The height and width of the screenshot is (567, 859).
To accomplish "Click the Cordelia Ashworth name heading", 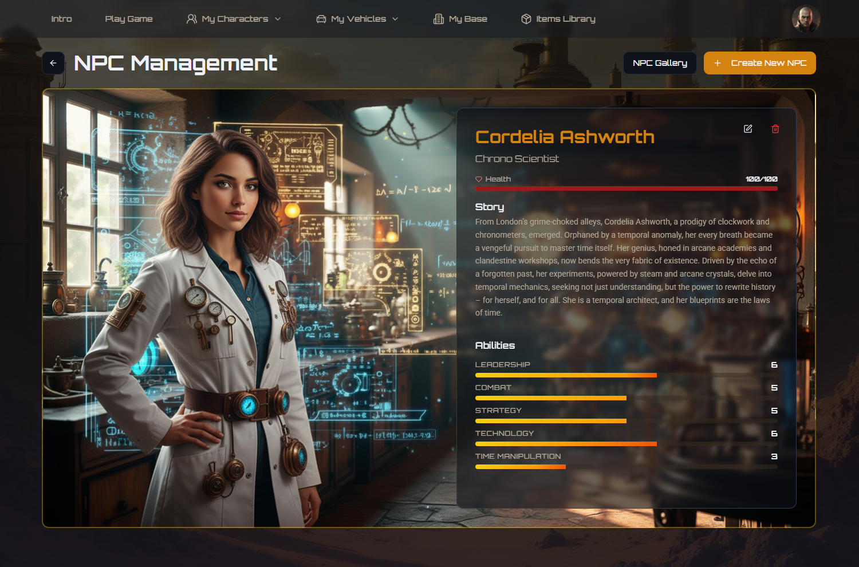I will (x=565, y=137).
